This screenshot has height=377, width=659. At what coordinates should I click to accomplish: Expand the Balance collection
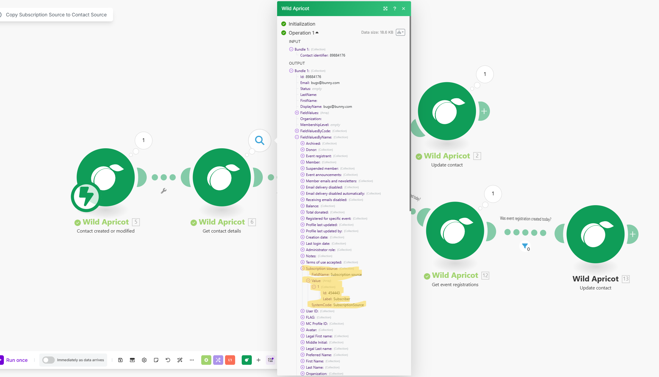pyautogui.click(x=302, y=206)
